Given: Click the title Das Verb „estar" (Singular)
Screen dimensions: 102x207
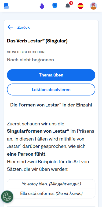Looking at the screenshot, I should [x=37, y=41].
